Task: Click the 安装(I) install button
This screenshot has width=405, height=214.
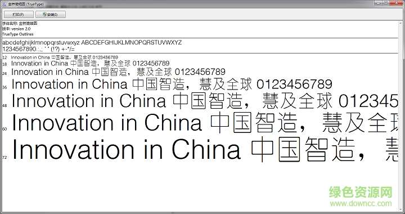Action: click(51, 15)
